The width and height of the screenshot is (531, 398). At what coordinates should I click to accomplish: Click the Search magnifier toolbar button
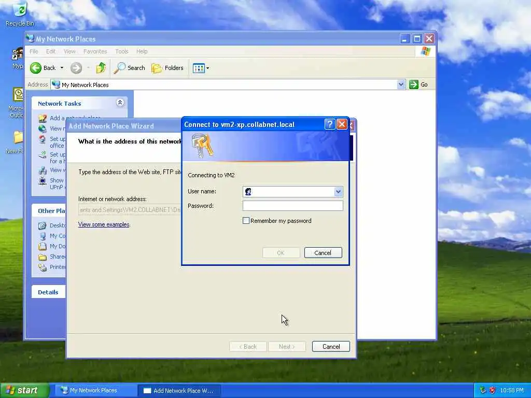click(129, 68)
